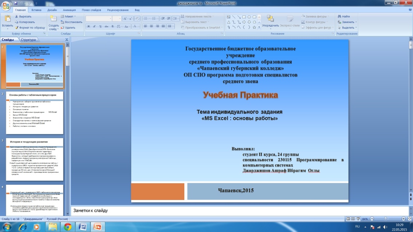This screenshot has width=413, height=232.
Task: Open Заменить dropdown arrow
Action: click(x=356, y=22)
